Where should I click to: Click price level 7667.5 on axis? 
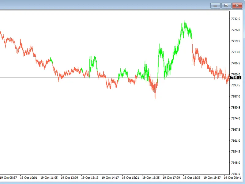pos(236,129)
